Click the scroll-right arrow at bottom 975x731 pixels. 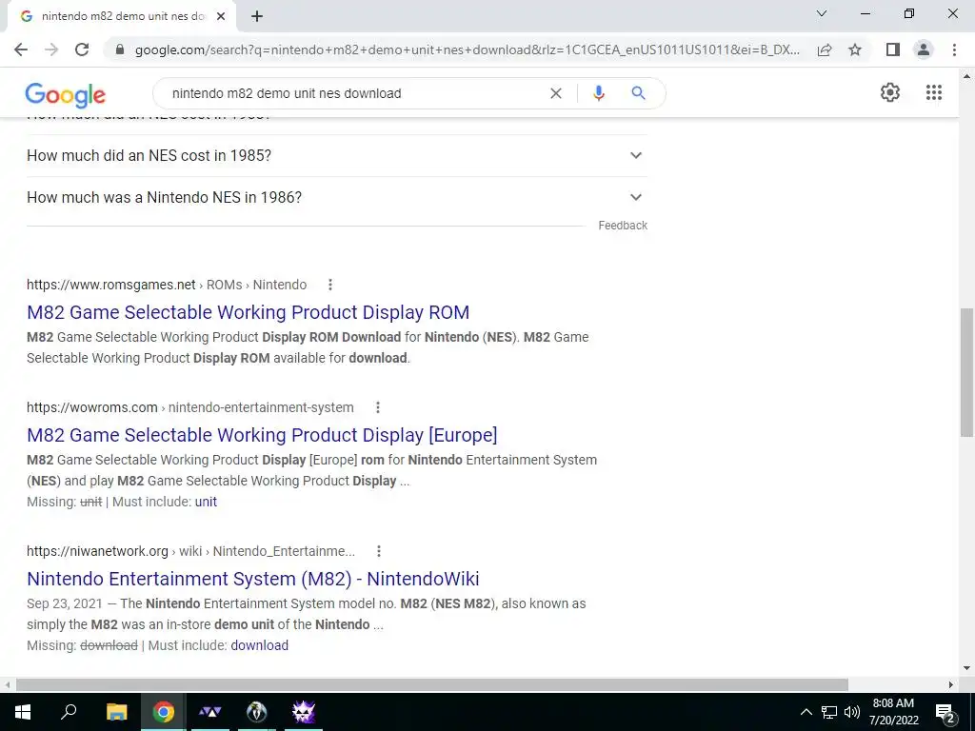click(951, 684)
